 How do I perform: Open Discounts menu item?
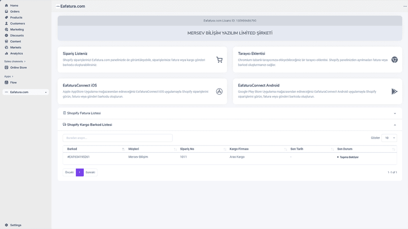[x=17, y=35]
